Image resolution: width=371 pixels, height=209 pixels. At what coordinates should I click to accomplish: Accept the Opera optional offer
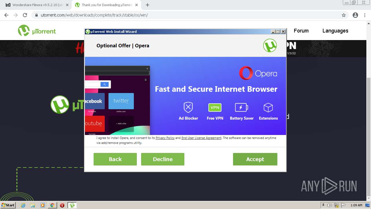click(255, 159)
